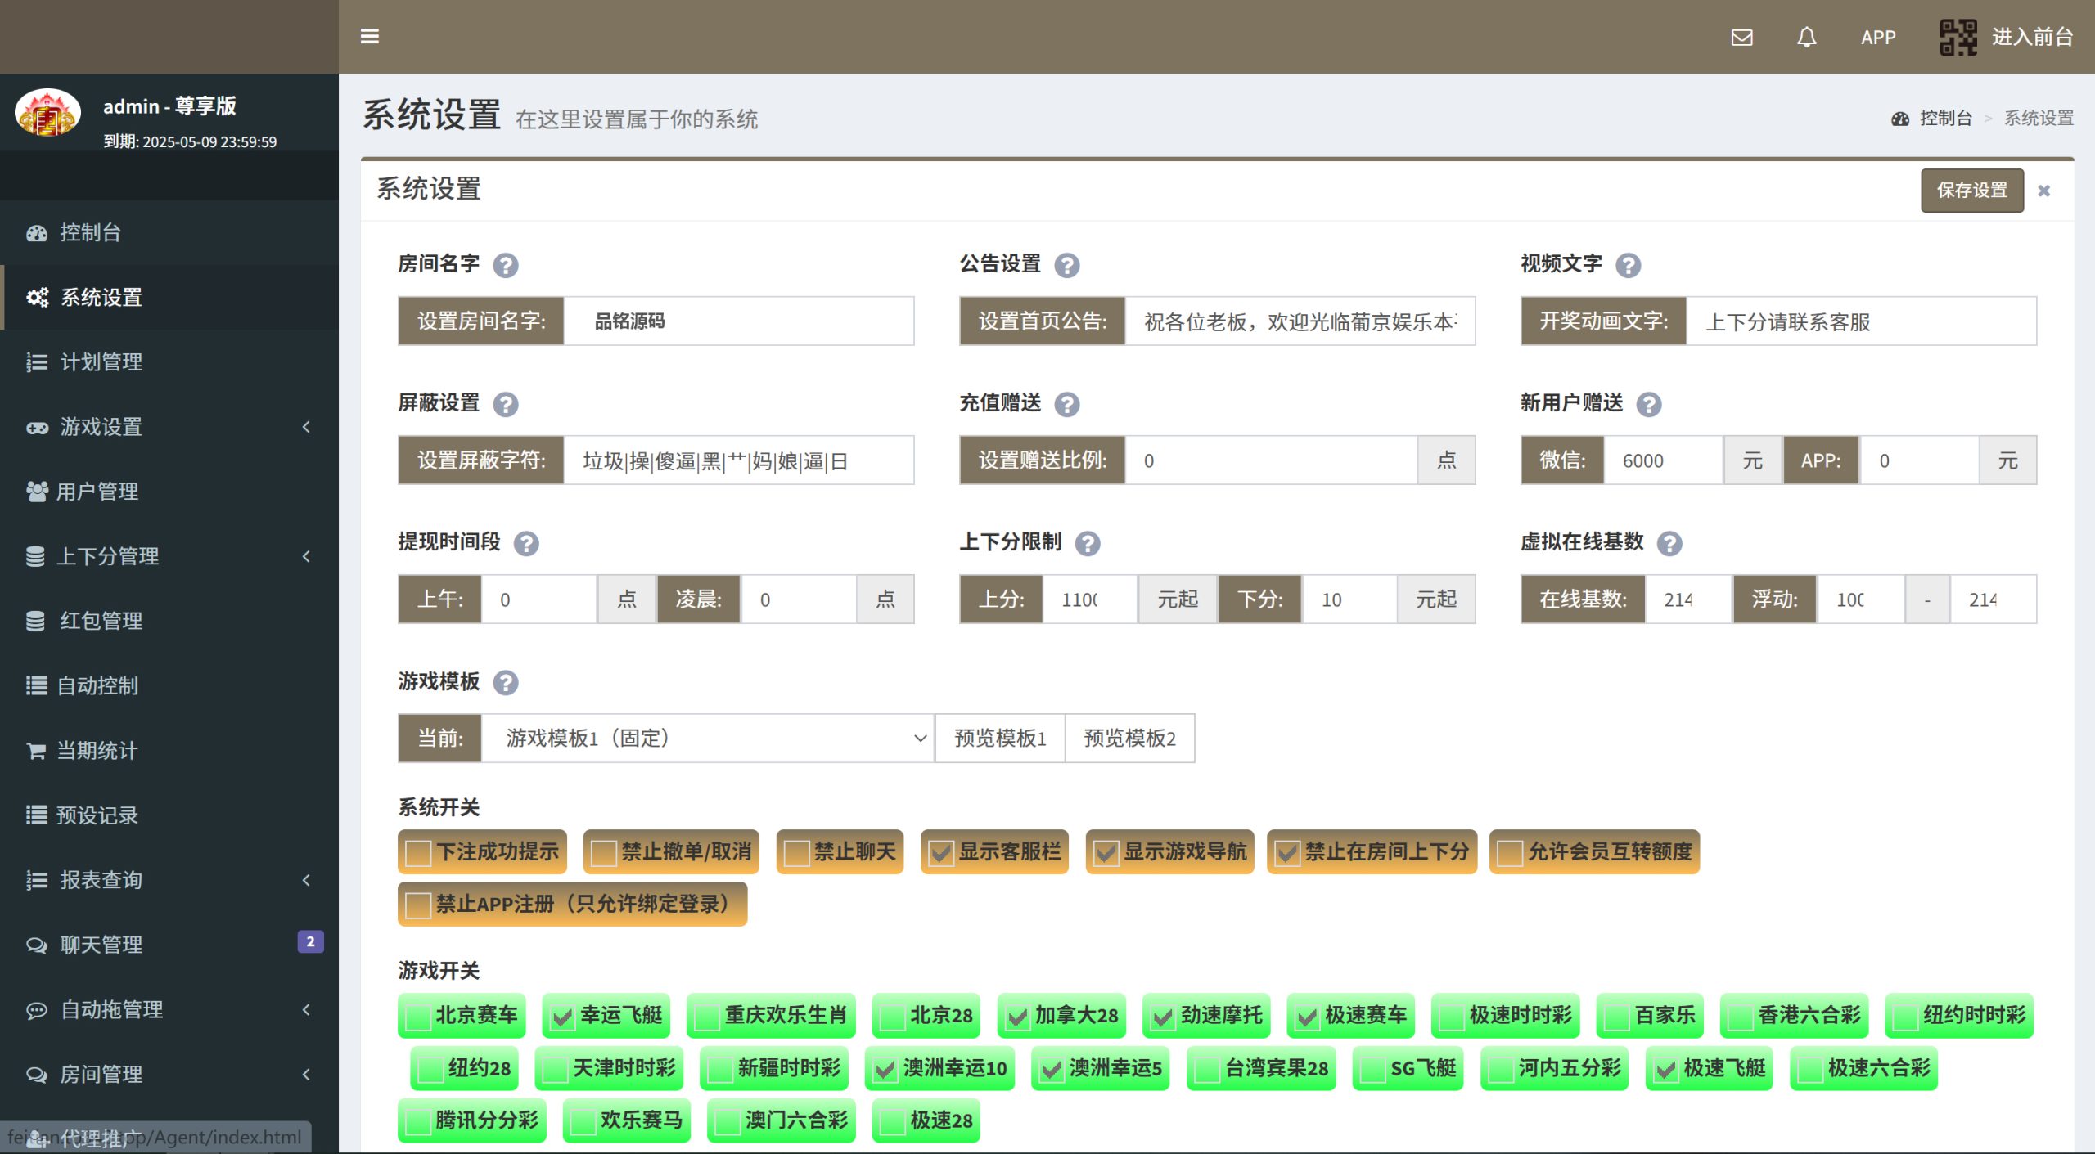Click the 预览模板2 button
The height and width of the screenshot is (1154, 2095).
point(1129,739)
